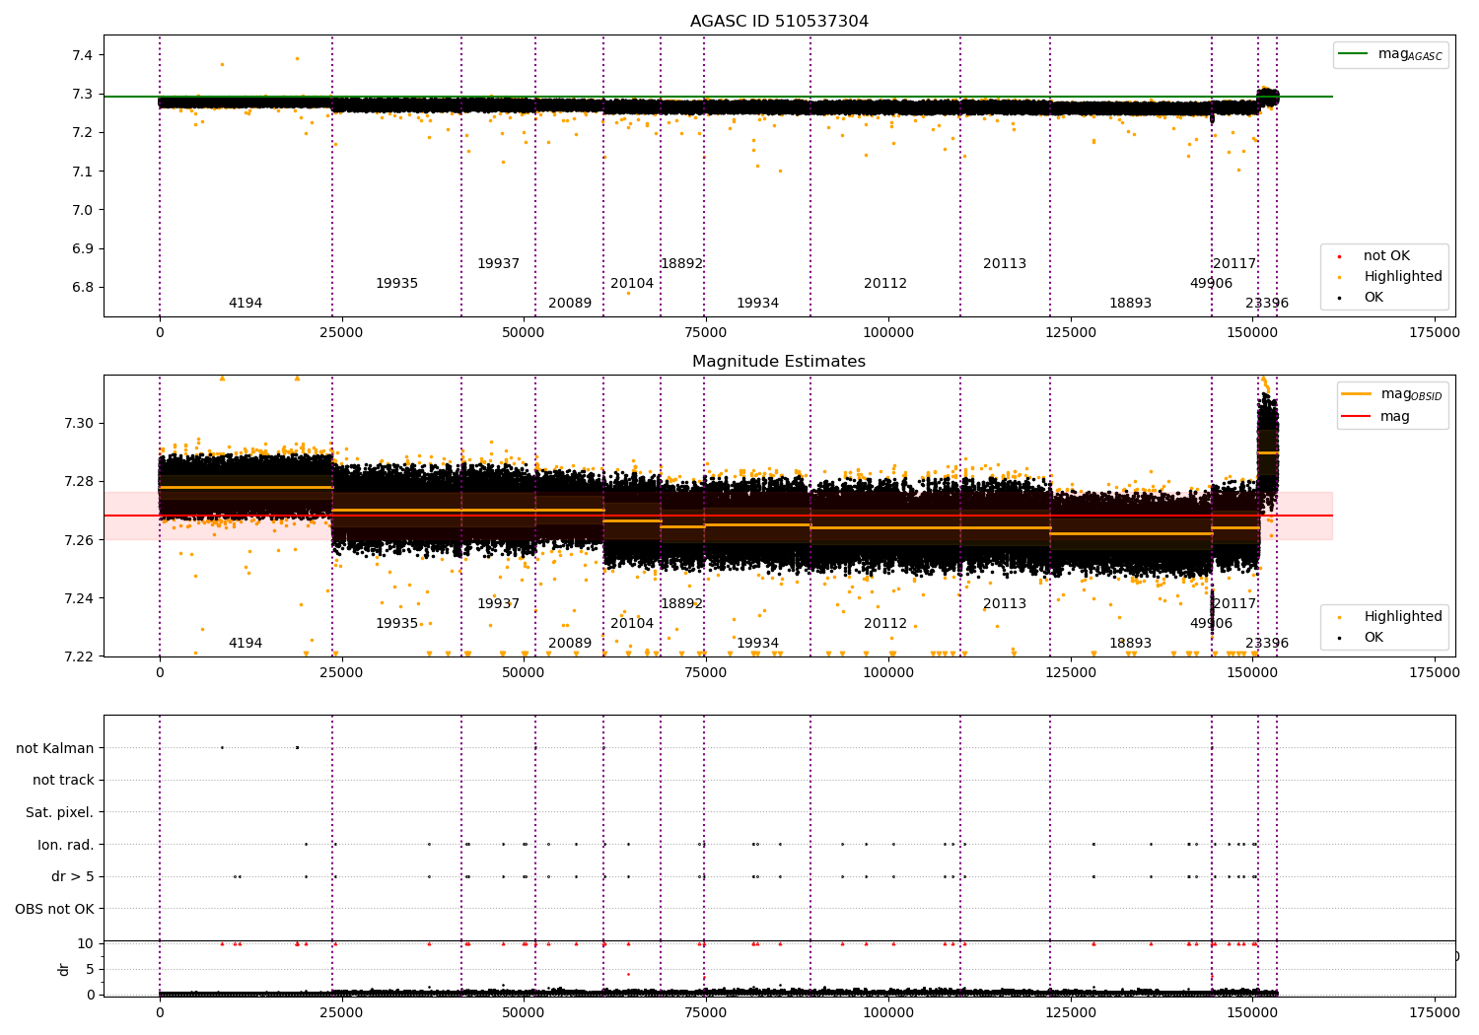1479x1035 pixels.
Task: Click the 50000 x-tick under the top plot
Action: point(524,333)
